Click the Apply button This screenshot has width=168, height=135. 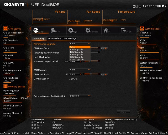point(123,112)
